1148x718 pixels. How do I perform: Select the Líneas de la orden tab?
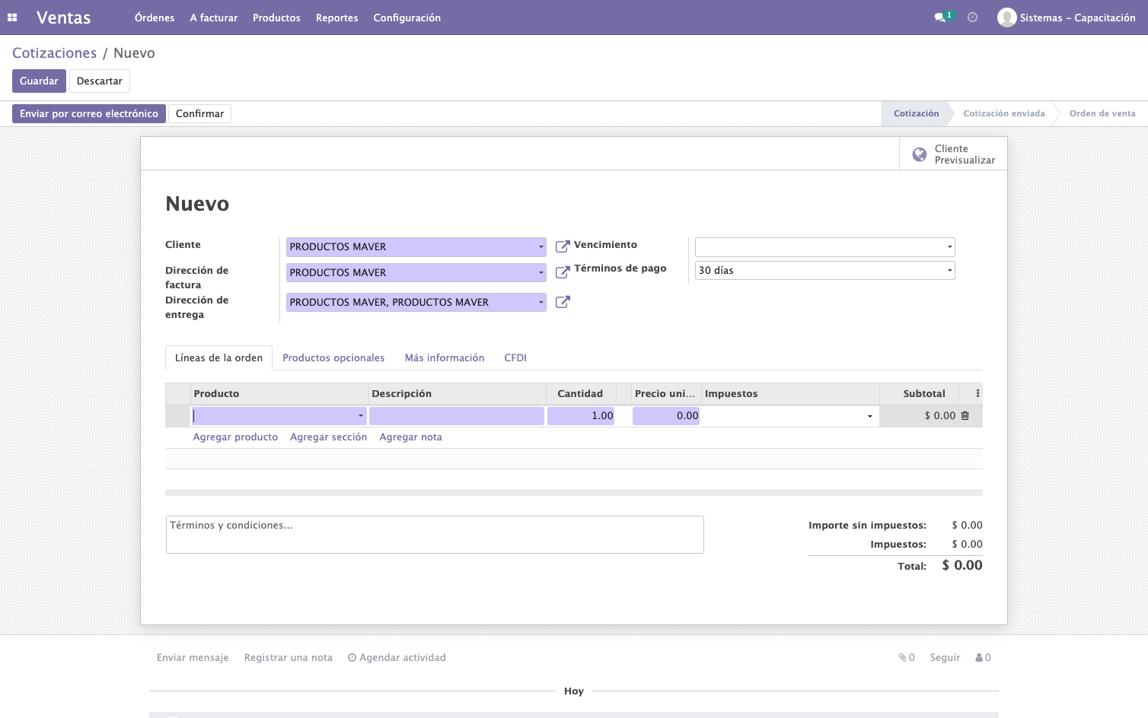[x=218, y=358]
